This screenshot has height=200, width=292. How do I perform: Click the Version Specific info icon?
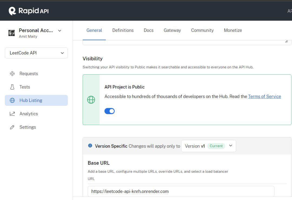pyautogui.click(x=90, y=146)
